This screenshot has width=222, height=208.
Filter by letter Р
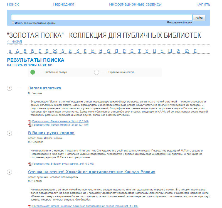[x=124, y=51]
